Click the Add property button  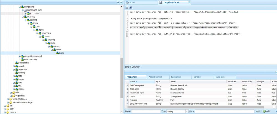point(266,111)
